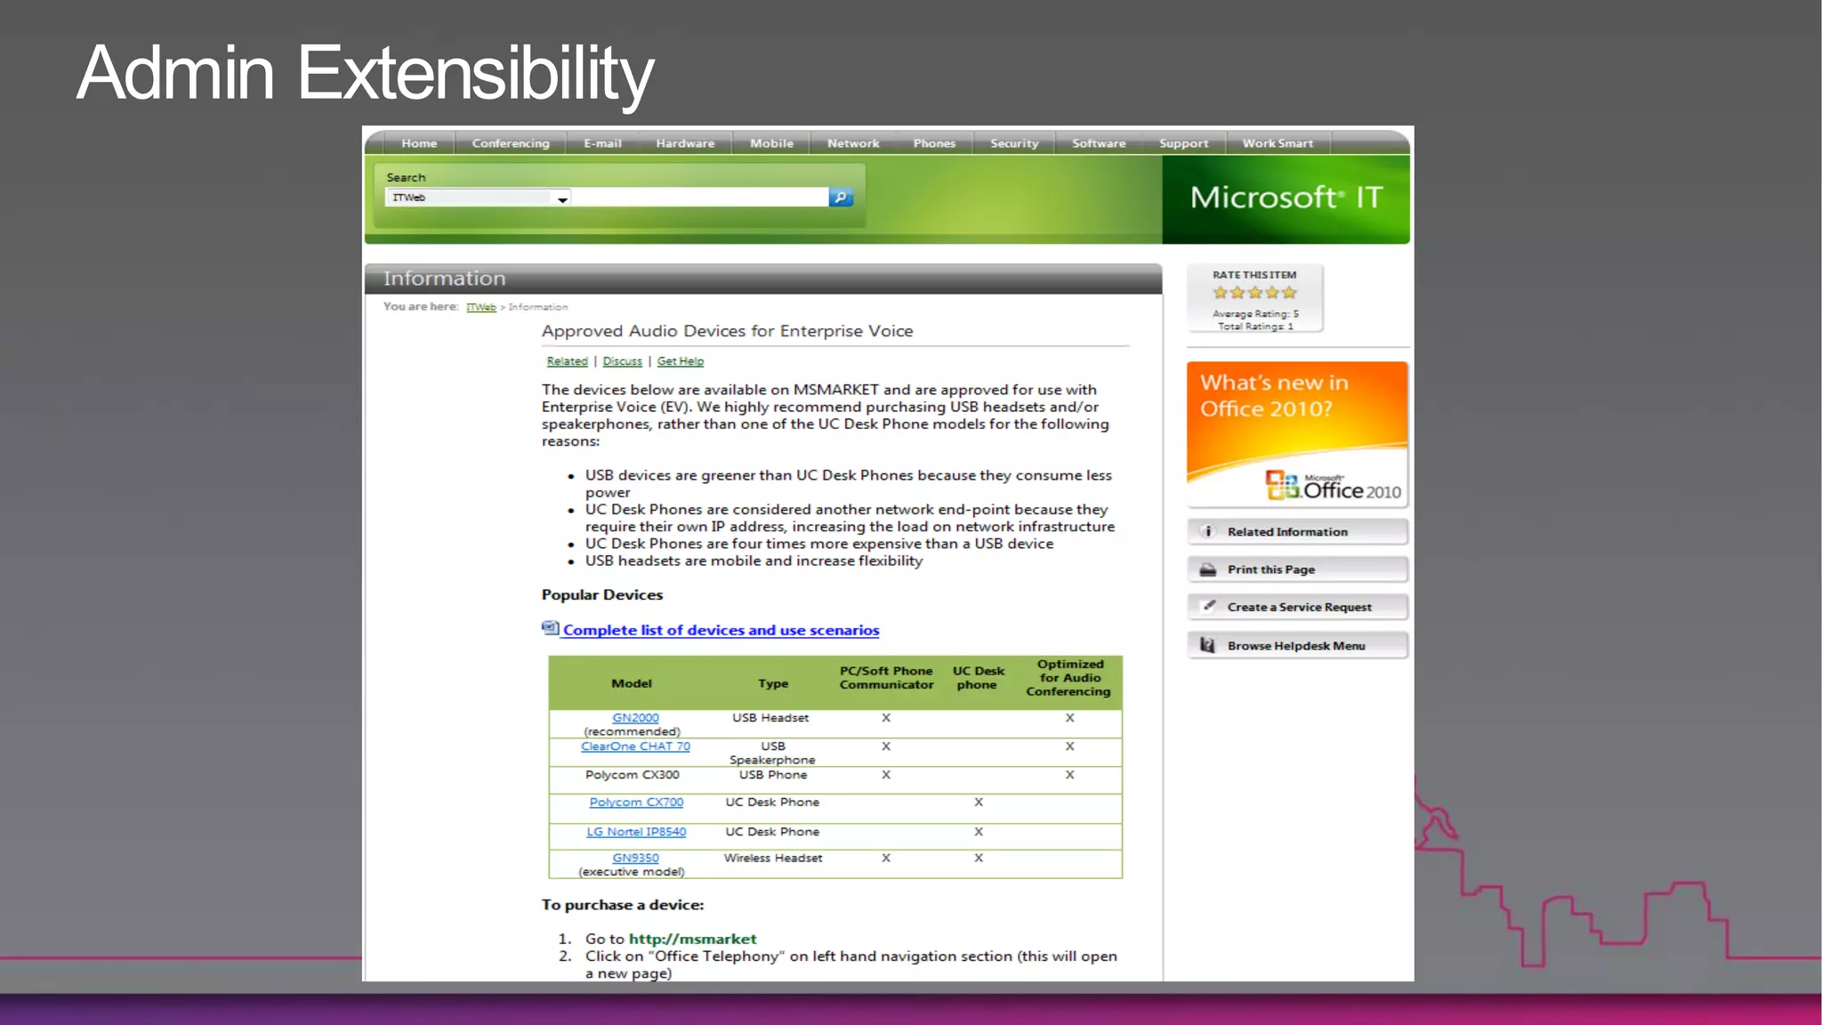The height and width of the screenshot is (1025, 1822).
Task: Open the Conferencing navigation tab
Action: pos(511,143)
